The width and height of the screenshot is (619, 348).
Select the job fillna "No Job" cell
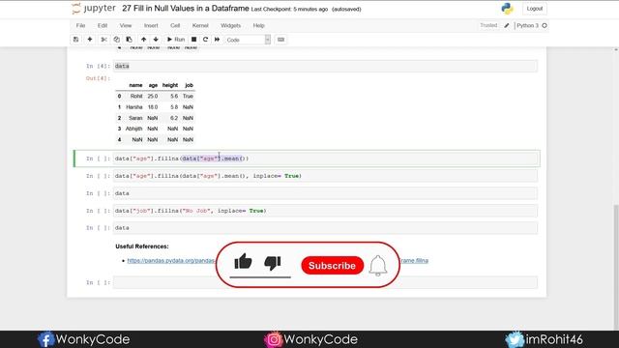[325, 211]
